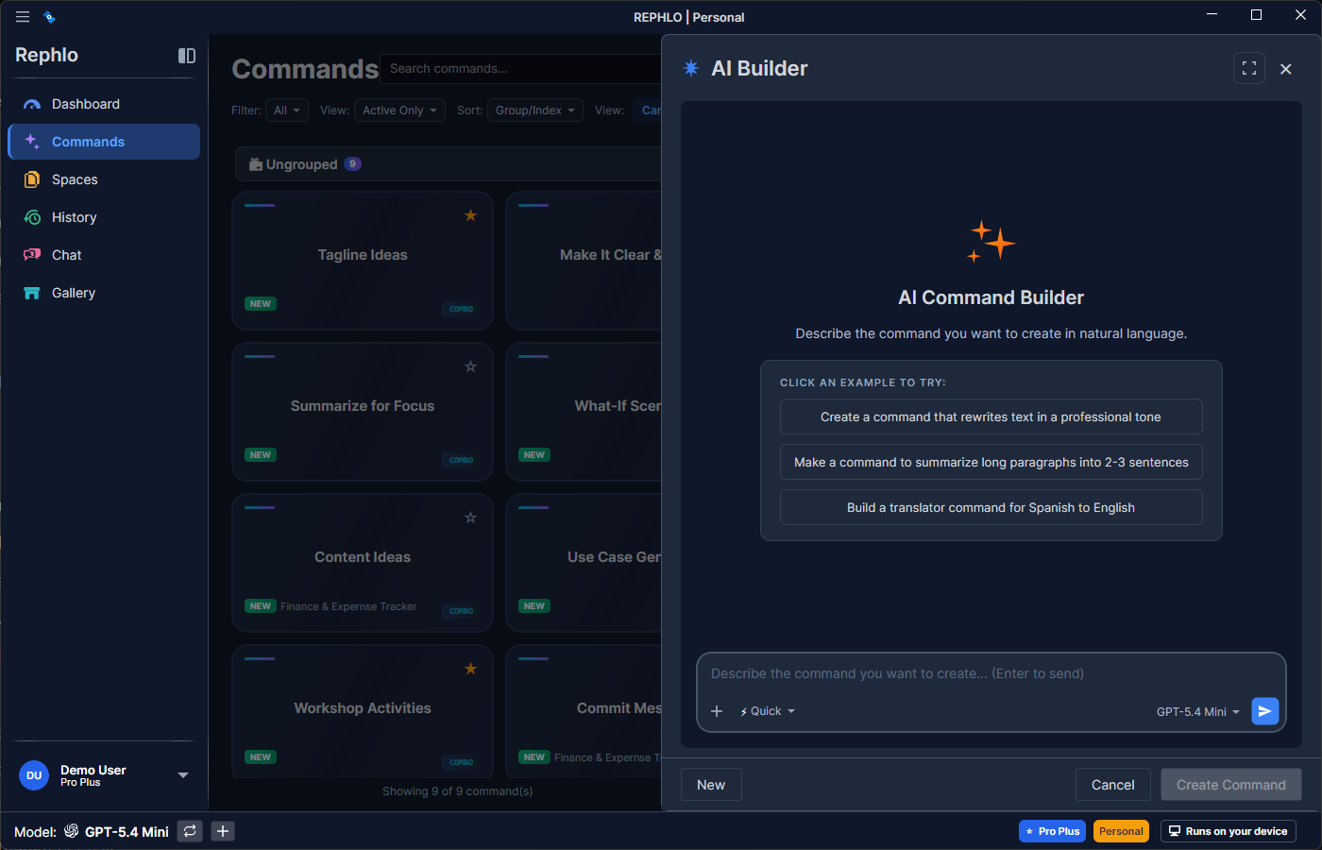Open Chat from the sidebar
Viewport: 1322px width, 850px height.
[104, 255]
